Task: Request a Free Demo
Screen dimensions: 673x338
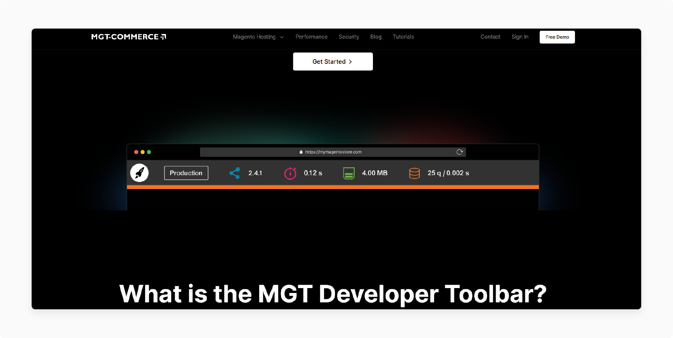Action: coord(557,37)
